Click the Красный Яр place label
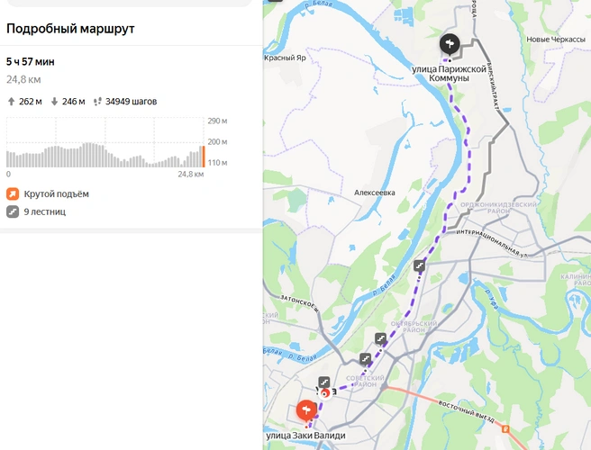 pos(285,58)
